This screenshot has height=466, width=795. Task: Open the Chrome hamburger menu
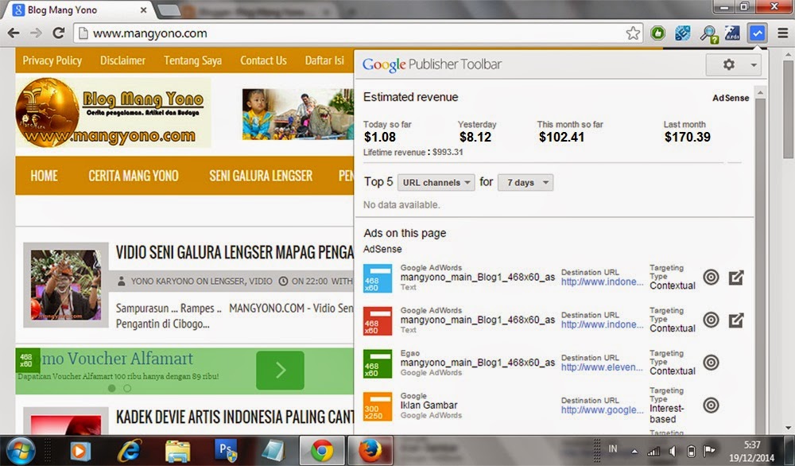pyautogui.click(x=782, y=33)
